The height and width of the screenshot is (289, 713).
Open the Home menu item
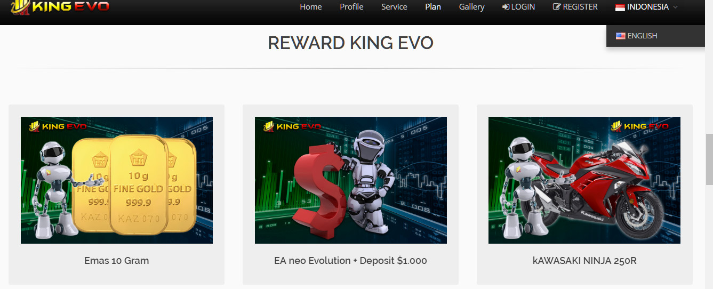click(311, 7)
